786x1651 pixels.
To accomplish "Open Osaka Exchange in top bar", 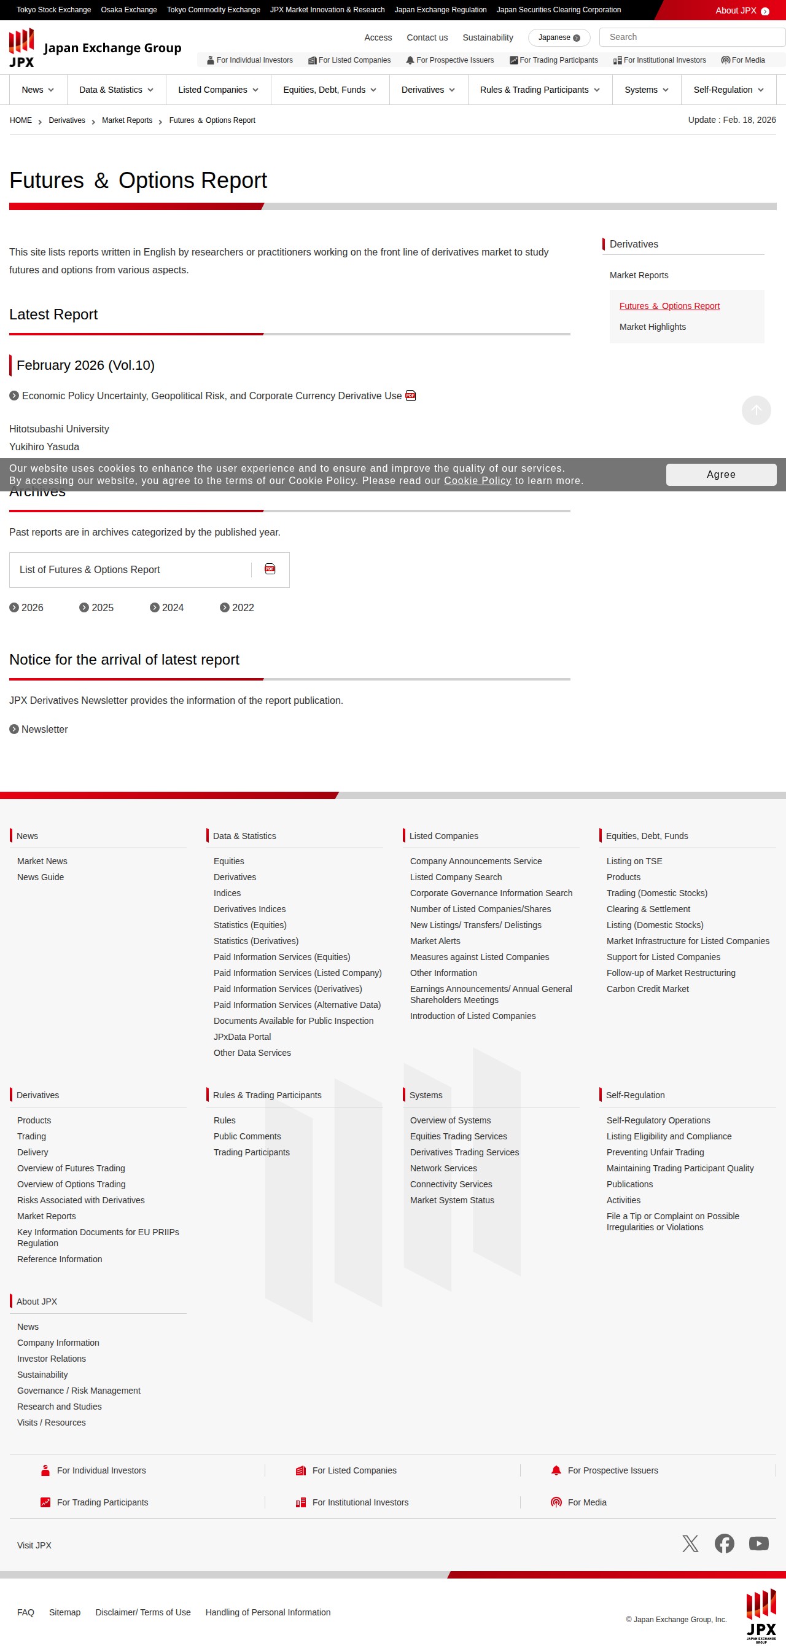I will click(129, 10).
